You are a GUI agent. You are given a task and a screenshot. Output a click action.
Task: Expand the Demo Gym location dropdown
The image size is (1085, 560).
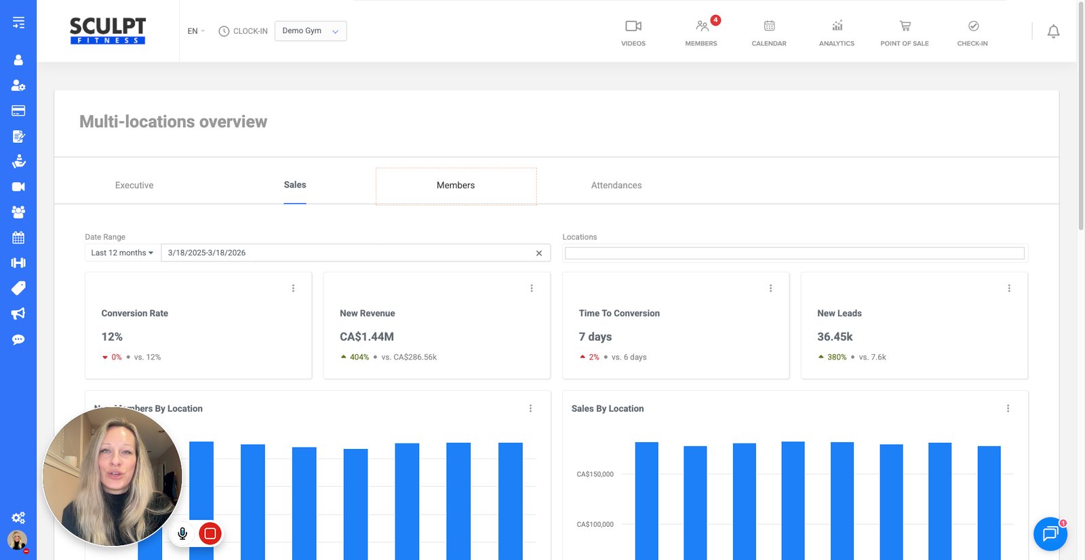click(311, 31)
